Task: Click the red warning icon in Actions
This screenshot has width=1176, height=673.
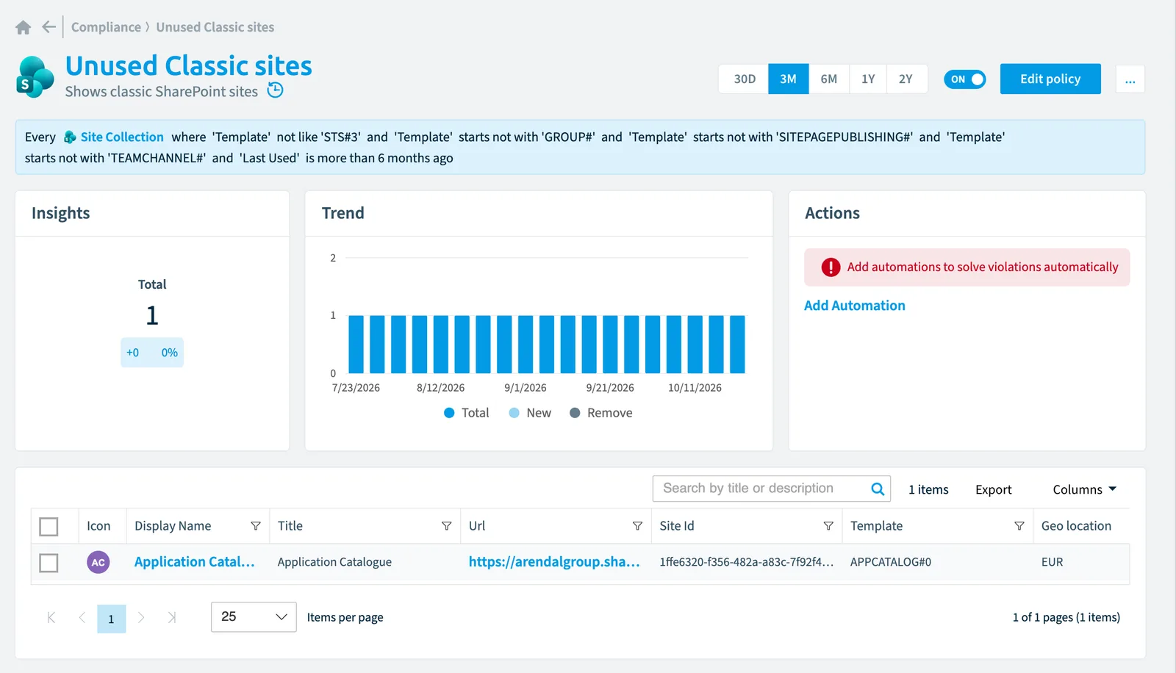Action: [831, 267]
